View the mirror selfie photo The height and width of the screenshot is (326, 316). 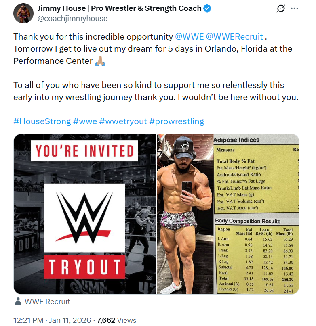tap(184, 214)
